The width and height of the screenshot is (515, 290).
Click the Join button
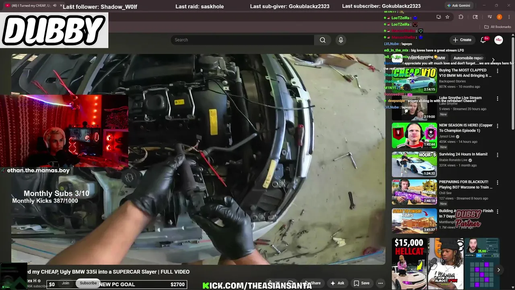click(66, 283)
